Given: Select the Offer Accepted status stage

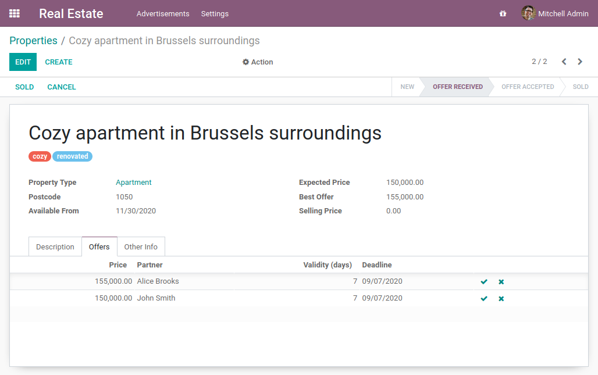Looking at the screenshot, I should (x=527, y=87).
